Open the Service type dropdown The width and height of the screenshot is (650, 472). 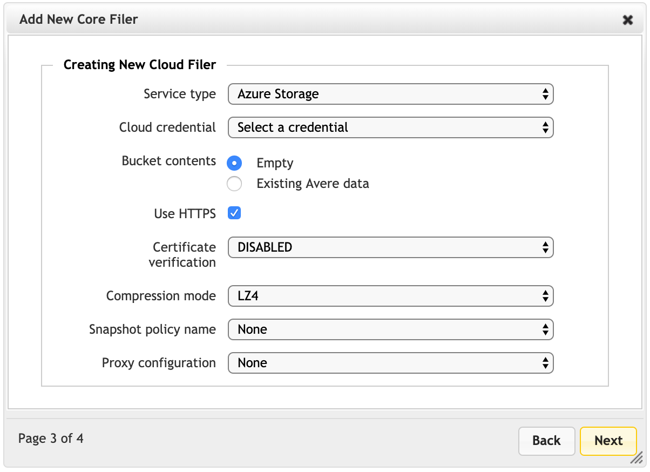click(390, 94)
